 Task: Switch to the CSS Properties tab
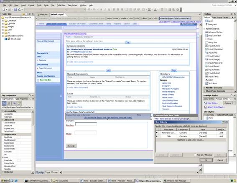tap(22, 99)
